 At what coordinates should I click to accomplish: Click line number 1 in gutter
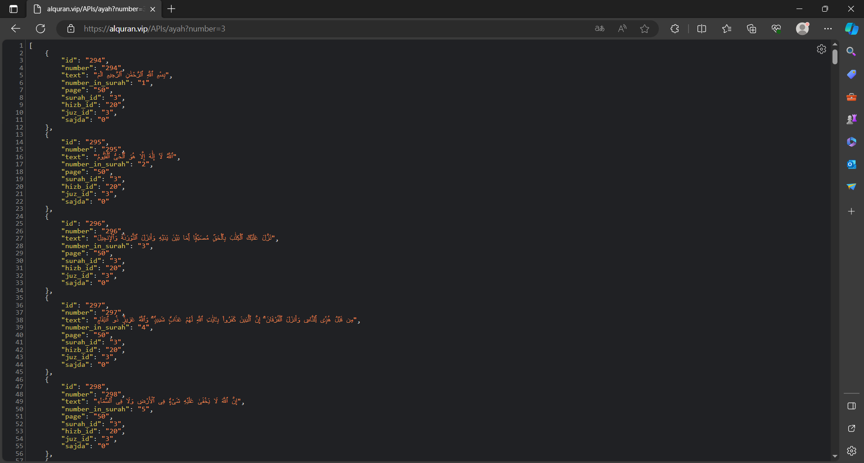(21, 45)
